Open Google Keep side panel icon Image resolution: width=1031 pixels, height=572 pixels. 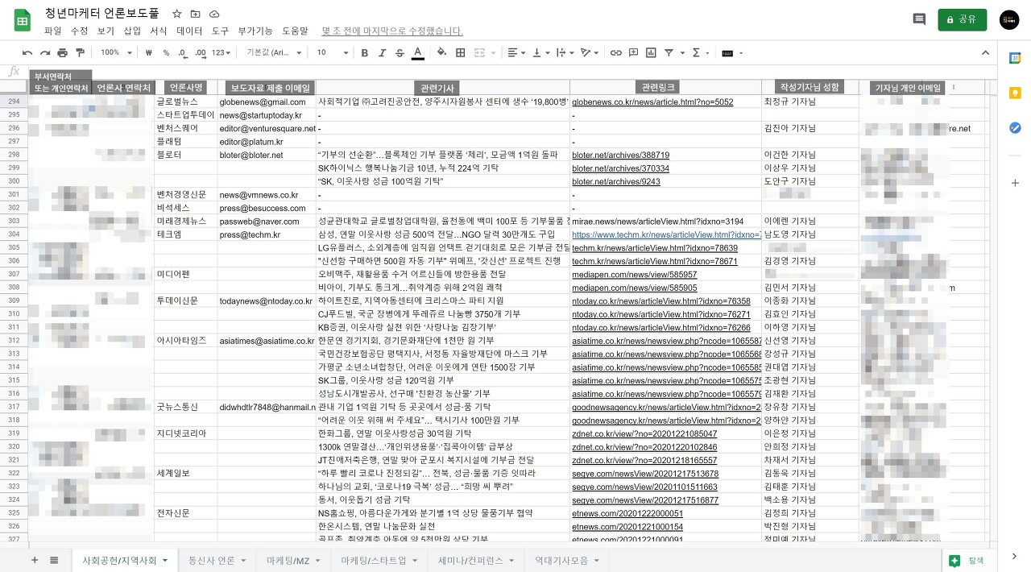click(1015, 93)
